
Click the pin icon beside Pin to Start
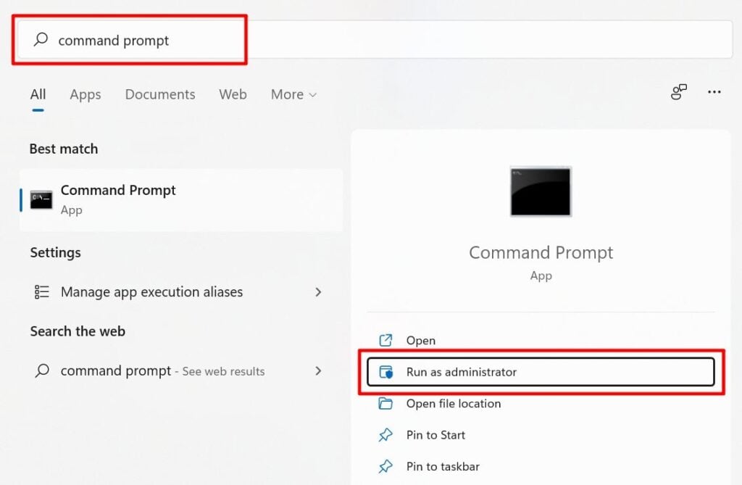pyautogui.click(x=385, y=435)
